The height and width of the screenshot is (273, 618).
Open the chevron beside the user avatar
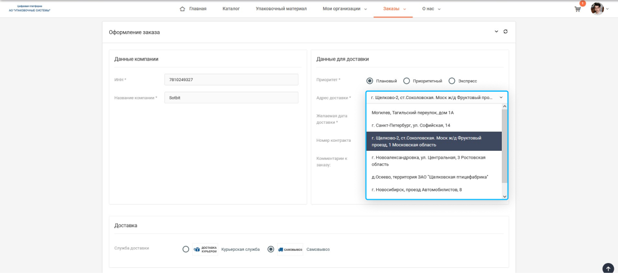pos(607,9)
